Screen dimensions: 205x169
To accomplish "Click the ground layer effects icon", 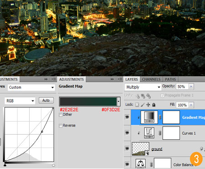I will tap(201, 148).
